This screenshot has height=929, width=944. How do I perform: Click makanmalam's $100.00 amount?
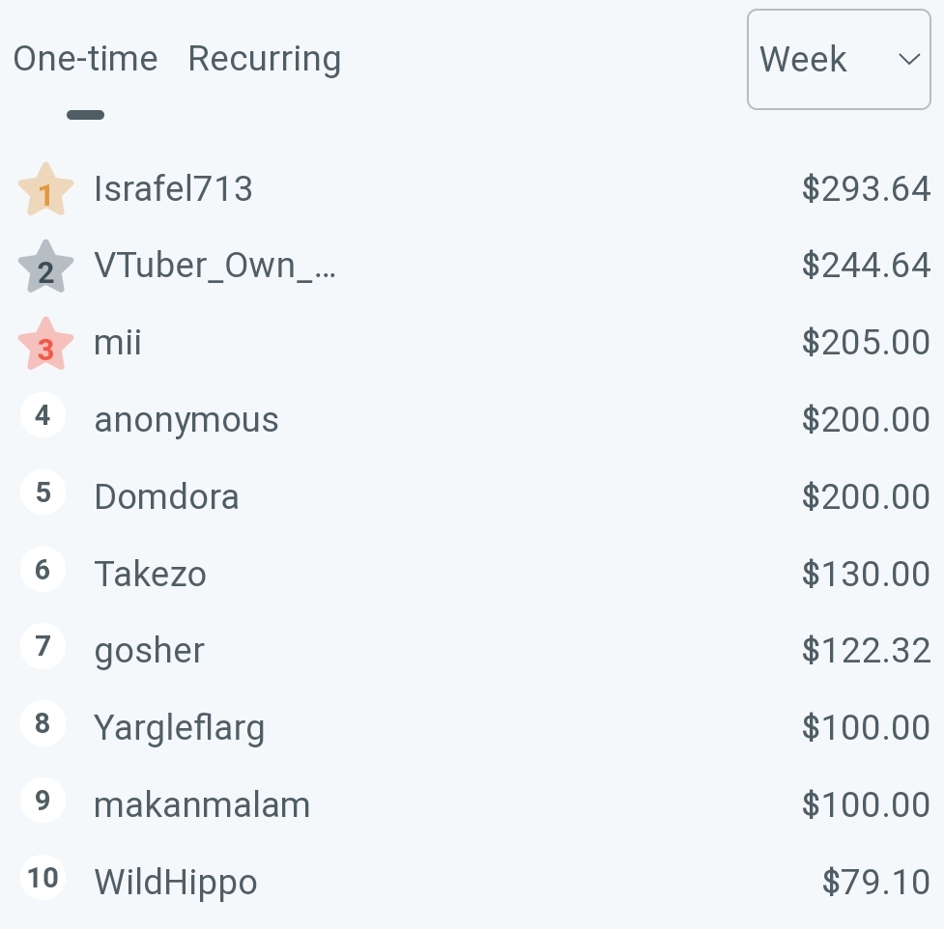(866, 805)
